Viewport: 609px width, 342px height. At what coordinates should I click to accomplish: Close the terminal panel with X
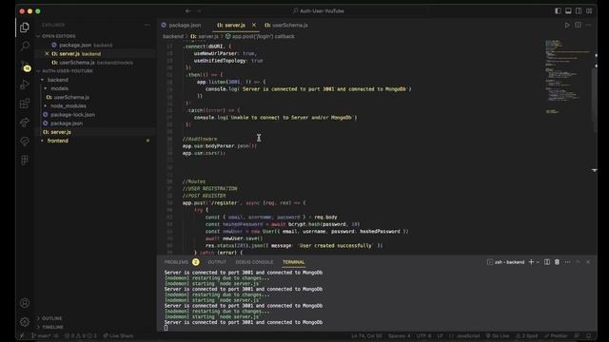click(x=588, y=262)
